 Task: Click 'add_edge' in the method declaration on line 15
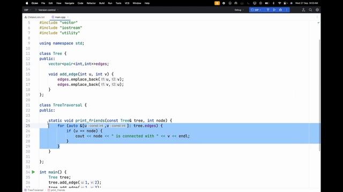click(69, 74)
